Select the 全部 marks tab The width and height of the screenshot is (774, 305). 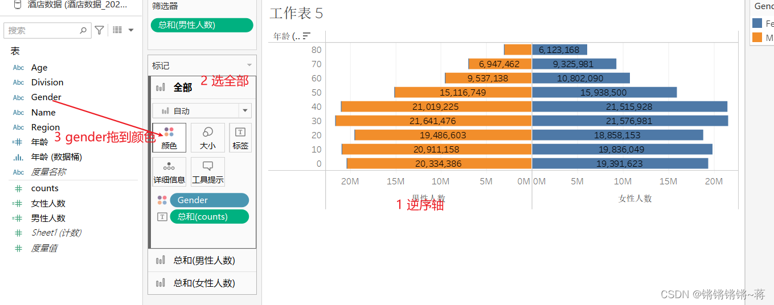tap(182, 87)
